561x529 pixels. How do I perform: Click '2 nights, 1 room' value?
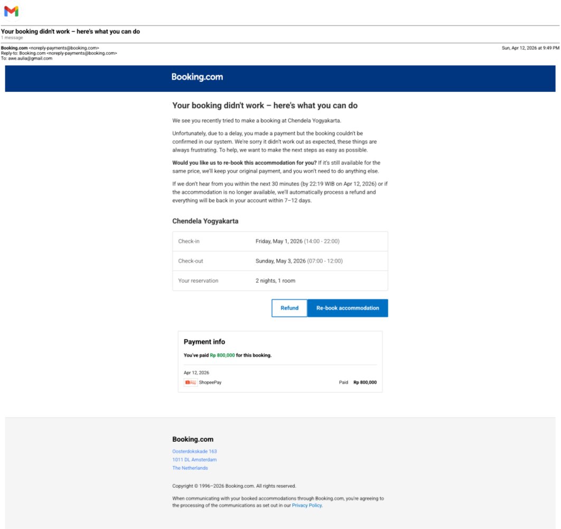[x=275, y=281]
